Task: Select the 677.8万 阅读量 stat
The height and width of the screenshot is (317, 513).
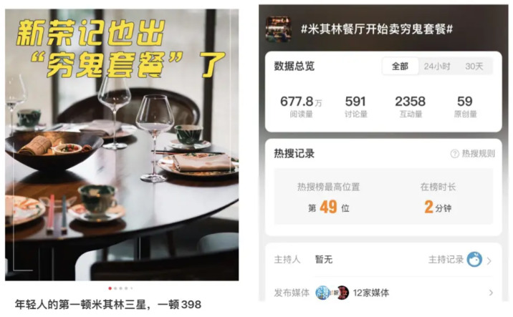Action: click(301, 107)
